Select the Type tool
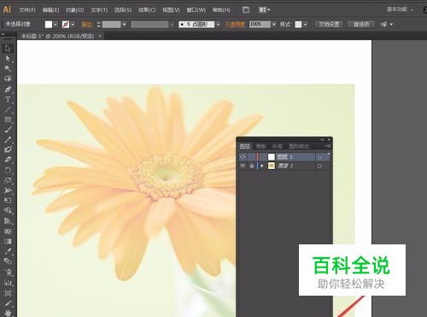Screen dimensions: 427x317 coord(8,99)
